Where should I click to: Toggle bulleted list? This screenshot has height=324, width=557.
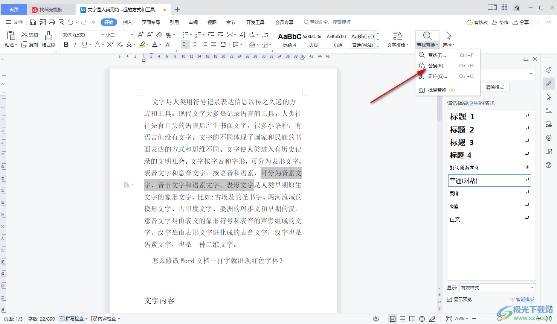pyautogui.click(x=185, y=35)
